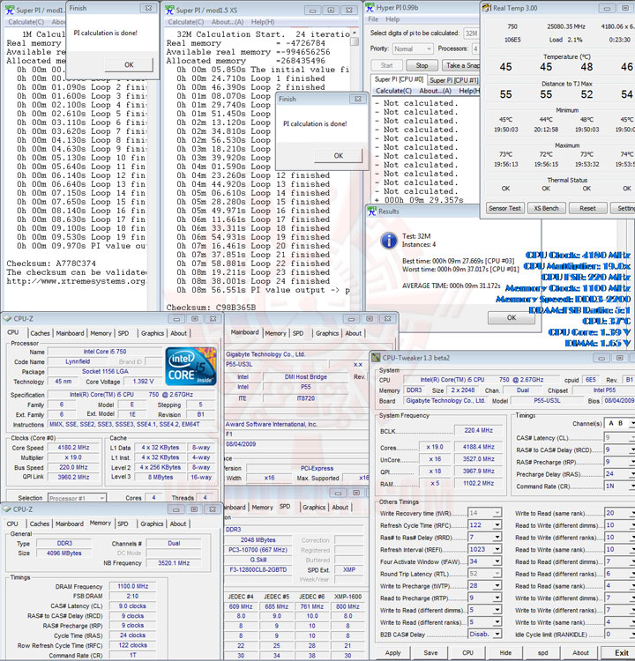Open the Read to Precharge (tRTP) dropdown

(497, 598)
